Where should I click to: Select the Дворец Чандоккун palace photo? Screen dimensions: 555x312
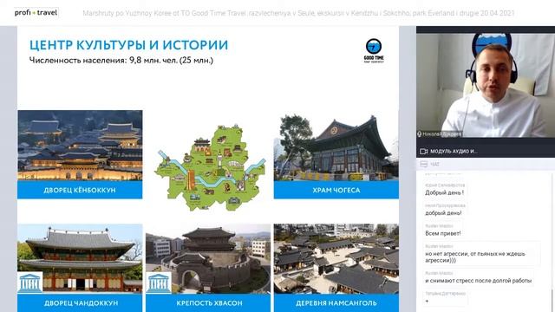pyautogui.click(x=80, y=258)
